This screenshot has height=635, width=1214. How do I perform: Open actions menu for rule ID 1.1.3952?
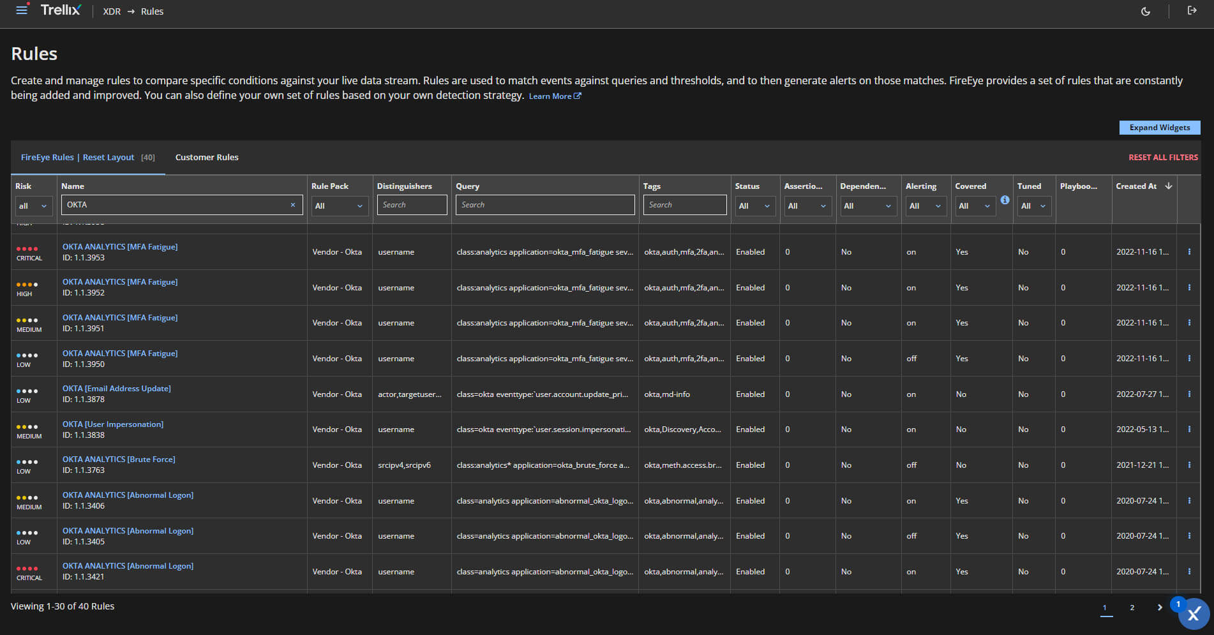point(1189,288)
